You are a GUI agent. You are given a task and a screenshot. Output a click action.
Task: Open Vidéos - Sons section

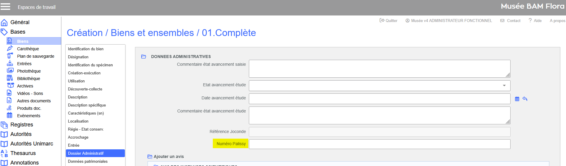point(30,93)
